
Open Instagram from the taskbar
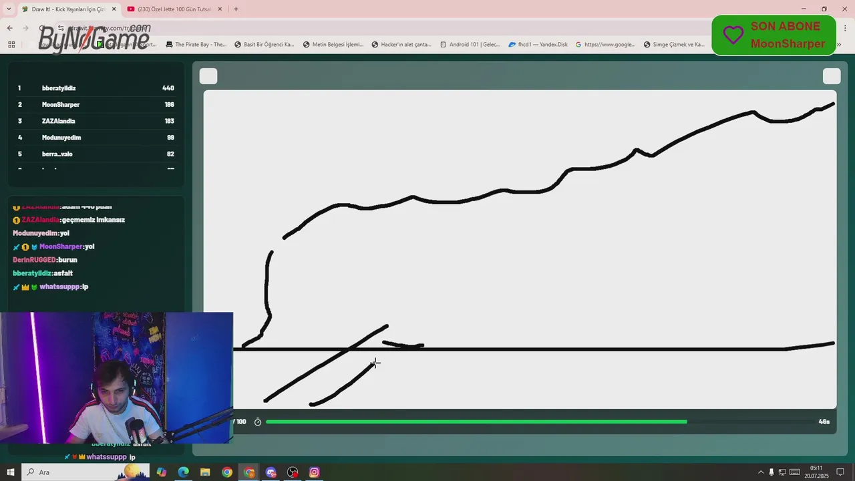point(315,472)
